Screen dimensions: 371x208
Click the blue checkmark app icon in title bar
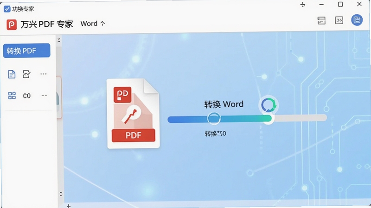click(7, 9)
